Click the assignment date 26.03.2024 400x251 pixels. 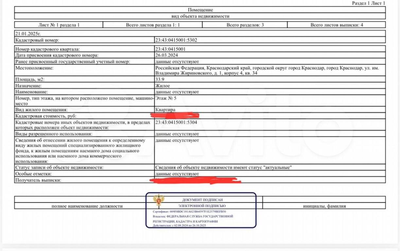point(166,55)
